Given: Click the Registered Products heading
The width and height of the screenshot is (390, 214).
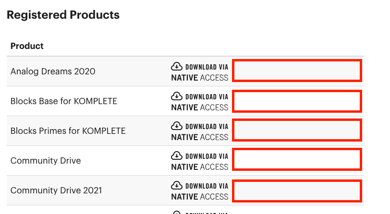Looking at the screenshot, I should point(63,15).
